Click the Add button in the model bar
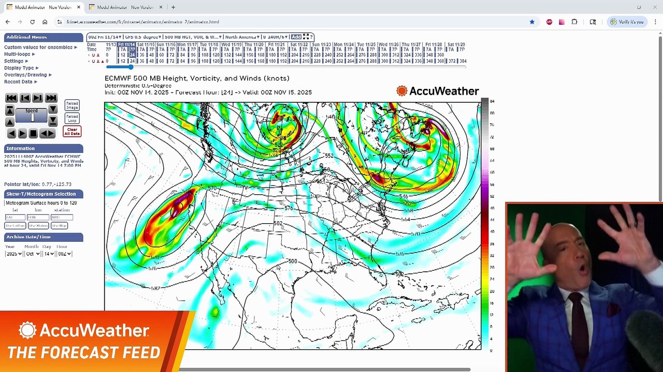Viewport: 663px width, 372px height. click(x=296, y=37)
